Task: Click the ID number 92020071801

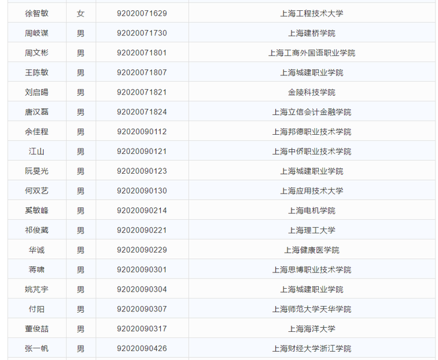Action: [x=142, y=53]
